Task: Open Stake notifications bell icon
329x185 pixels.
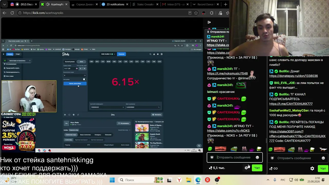Action: pos(158,54)
